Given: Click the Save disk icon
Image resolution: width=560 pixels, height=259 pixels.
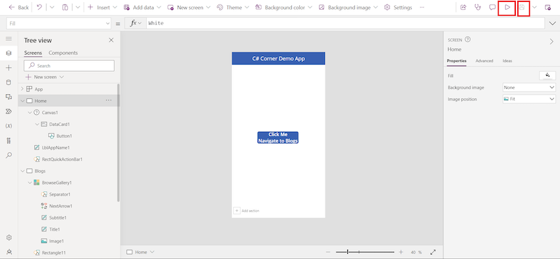Looking at the screenshot, I should pyautogui.click(x=522, y=7).
